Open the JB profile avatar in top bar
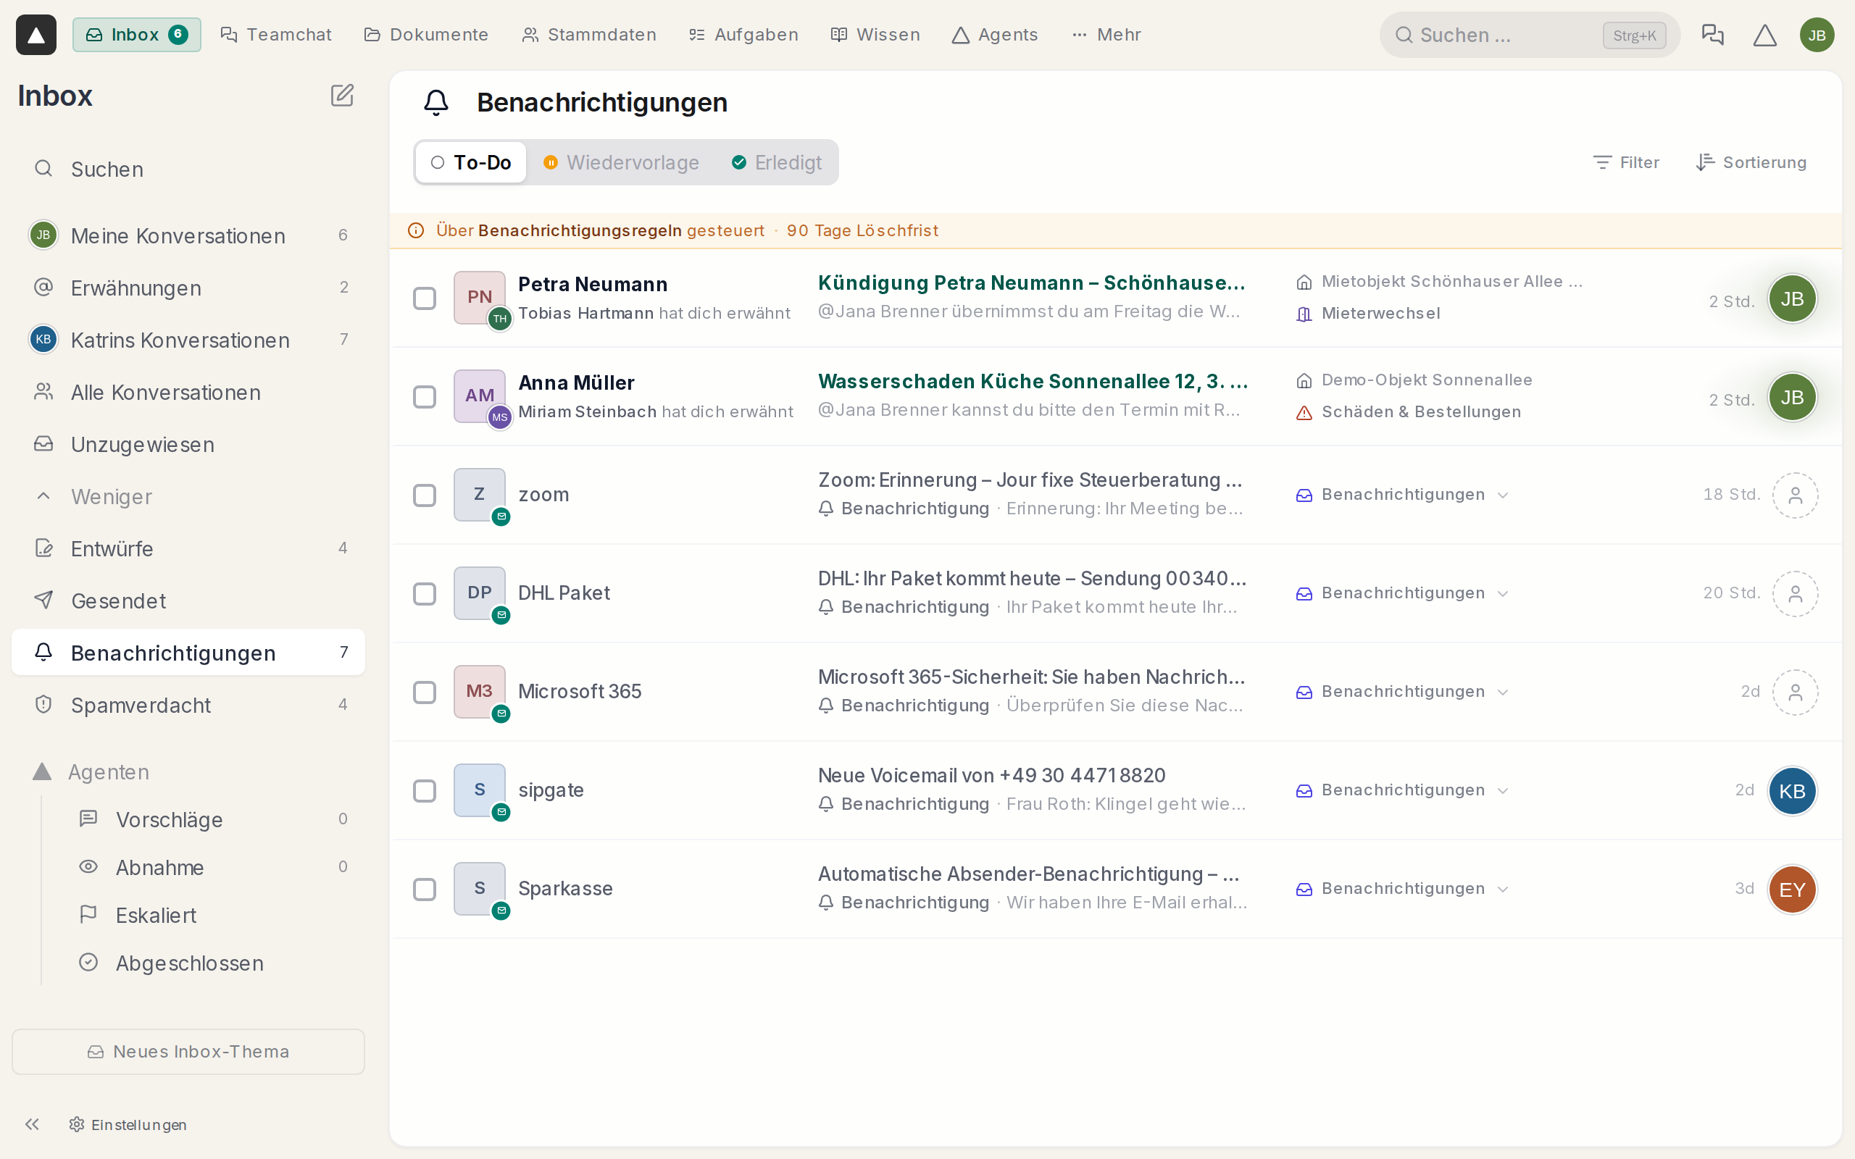 (1817, 35)
